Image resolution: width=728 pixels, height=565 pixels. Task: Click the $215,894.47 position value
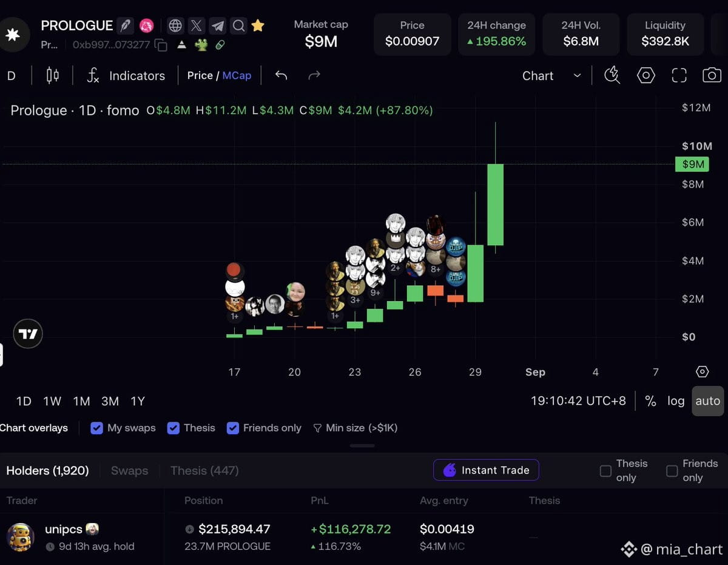(234, 529)
